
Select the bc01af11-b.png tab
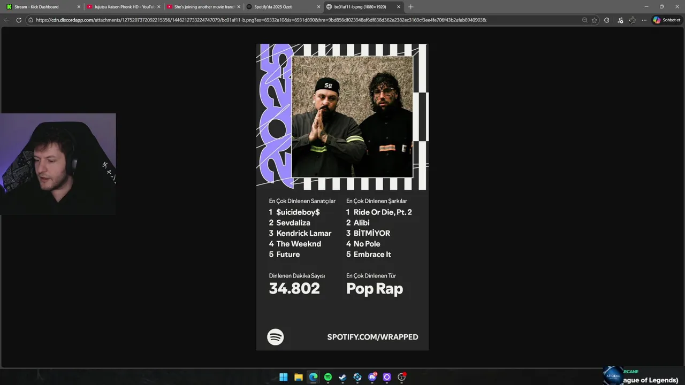364,7
